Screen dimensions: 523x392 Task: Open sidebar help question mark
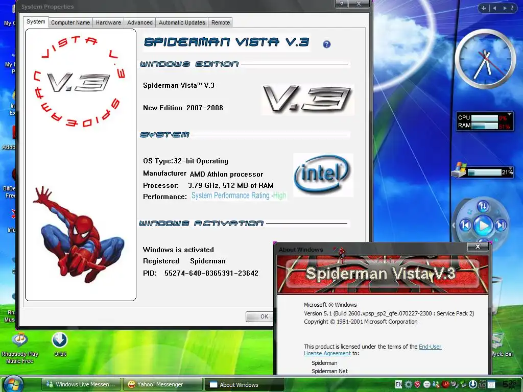pyautogui.click(x=512, y=8)
